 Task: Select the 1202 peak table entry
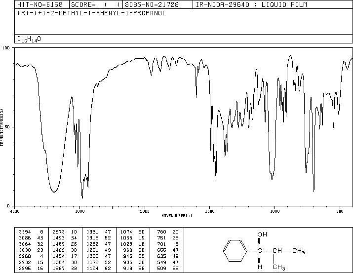pyautogui.click(x=99, y=256)
